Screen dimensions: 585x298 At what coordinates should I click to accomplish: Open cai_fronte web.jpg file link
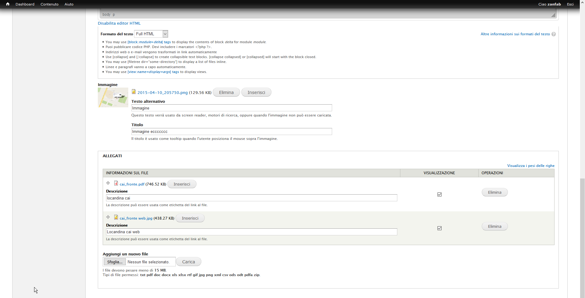pos(136,218)
